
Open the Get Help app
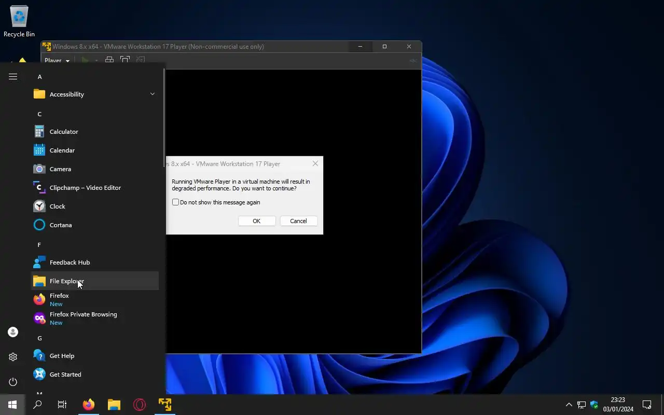tap(95, 356)
